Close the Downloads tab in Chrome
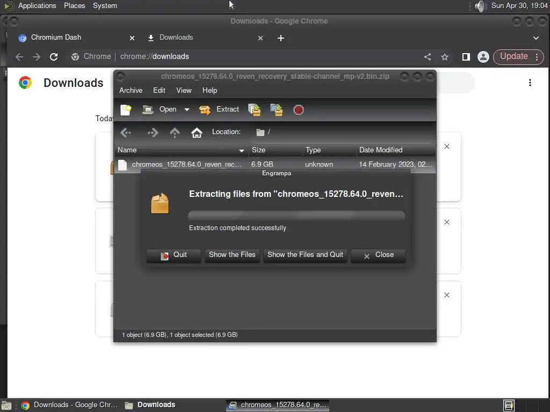This screenshot has width=550, height=412. (x=260, y=38)
